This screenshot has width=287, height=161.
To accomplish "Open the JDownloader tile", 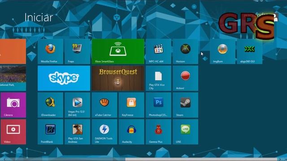I will [50, 105].
